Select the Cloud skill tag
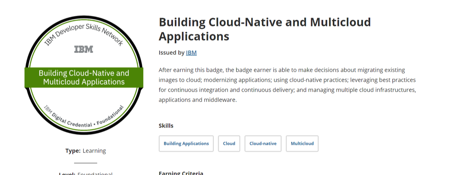Image resolution: width=452 pixels, height=175 pixels. click(229, 144)
